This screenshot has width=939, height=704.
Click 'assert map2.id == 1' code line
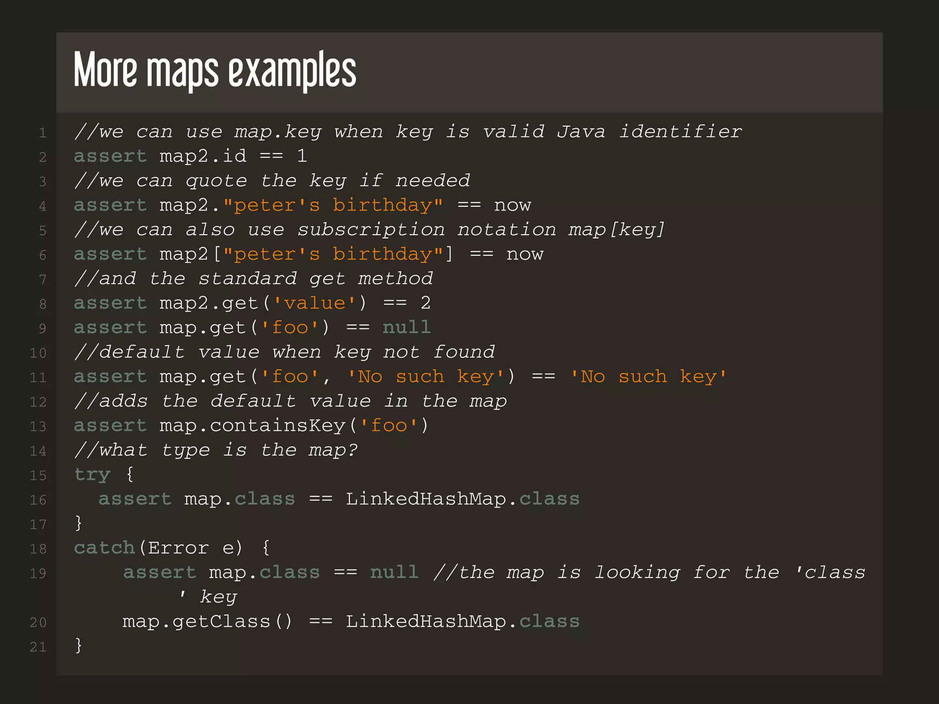tap(190, 156)
